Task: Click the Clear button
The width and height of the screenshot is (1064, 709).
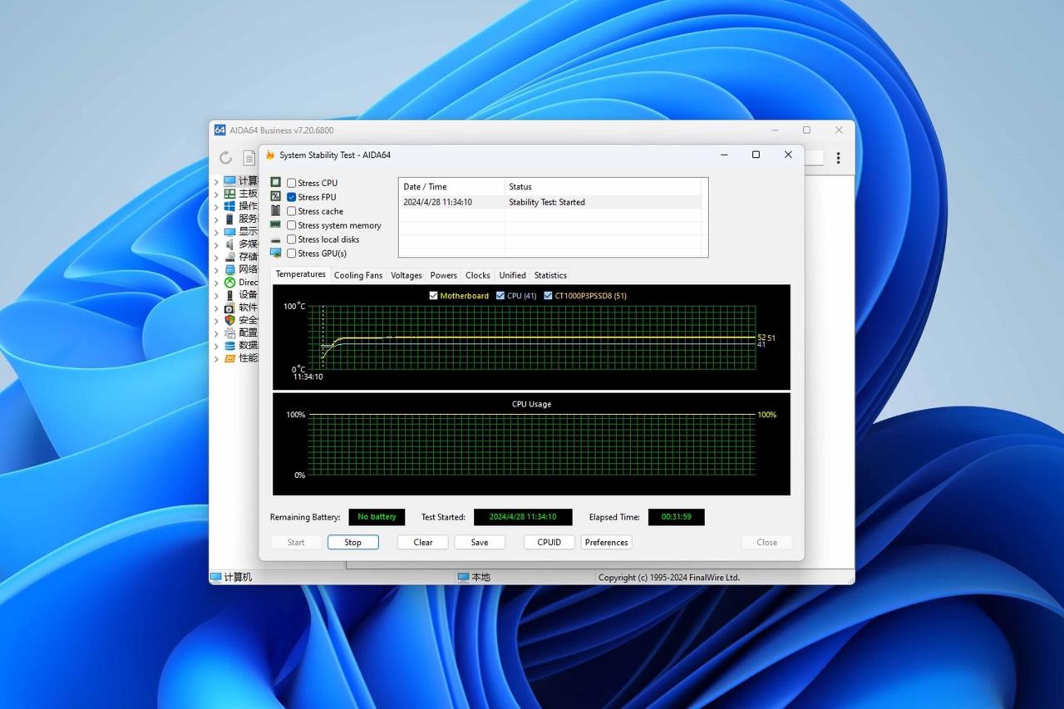Action: [x=423, y=542]
